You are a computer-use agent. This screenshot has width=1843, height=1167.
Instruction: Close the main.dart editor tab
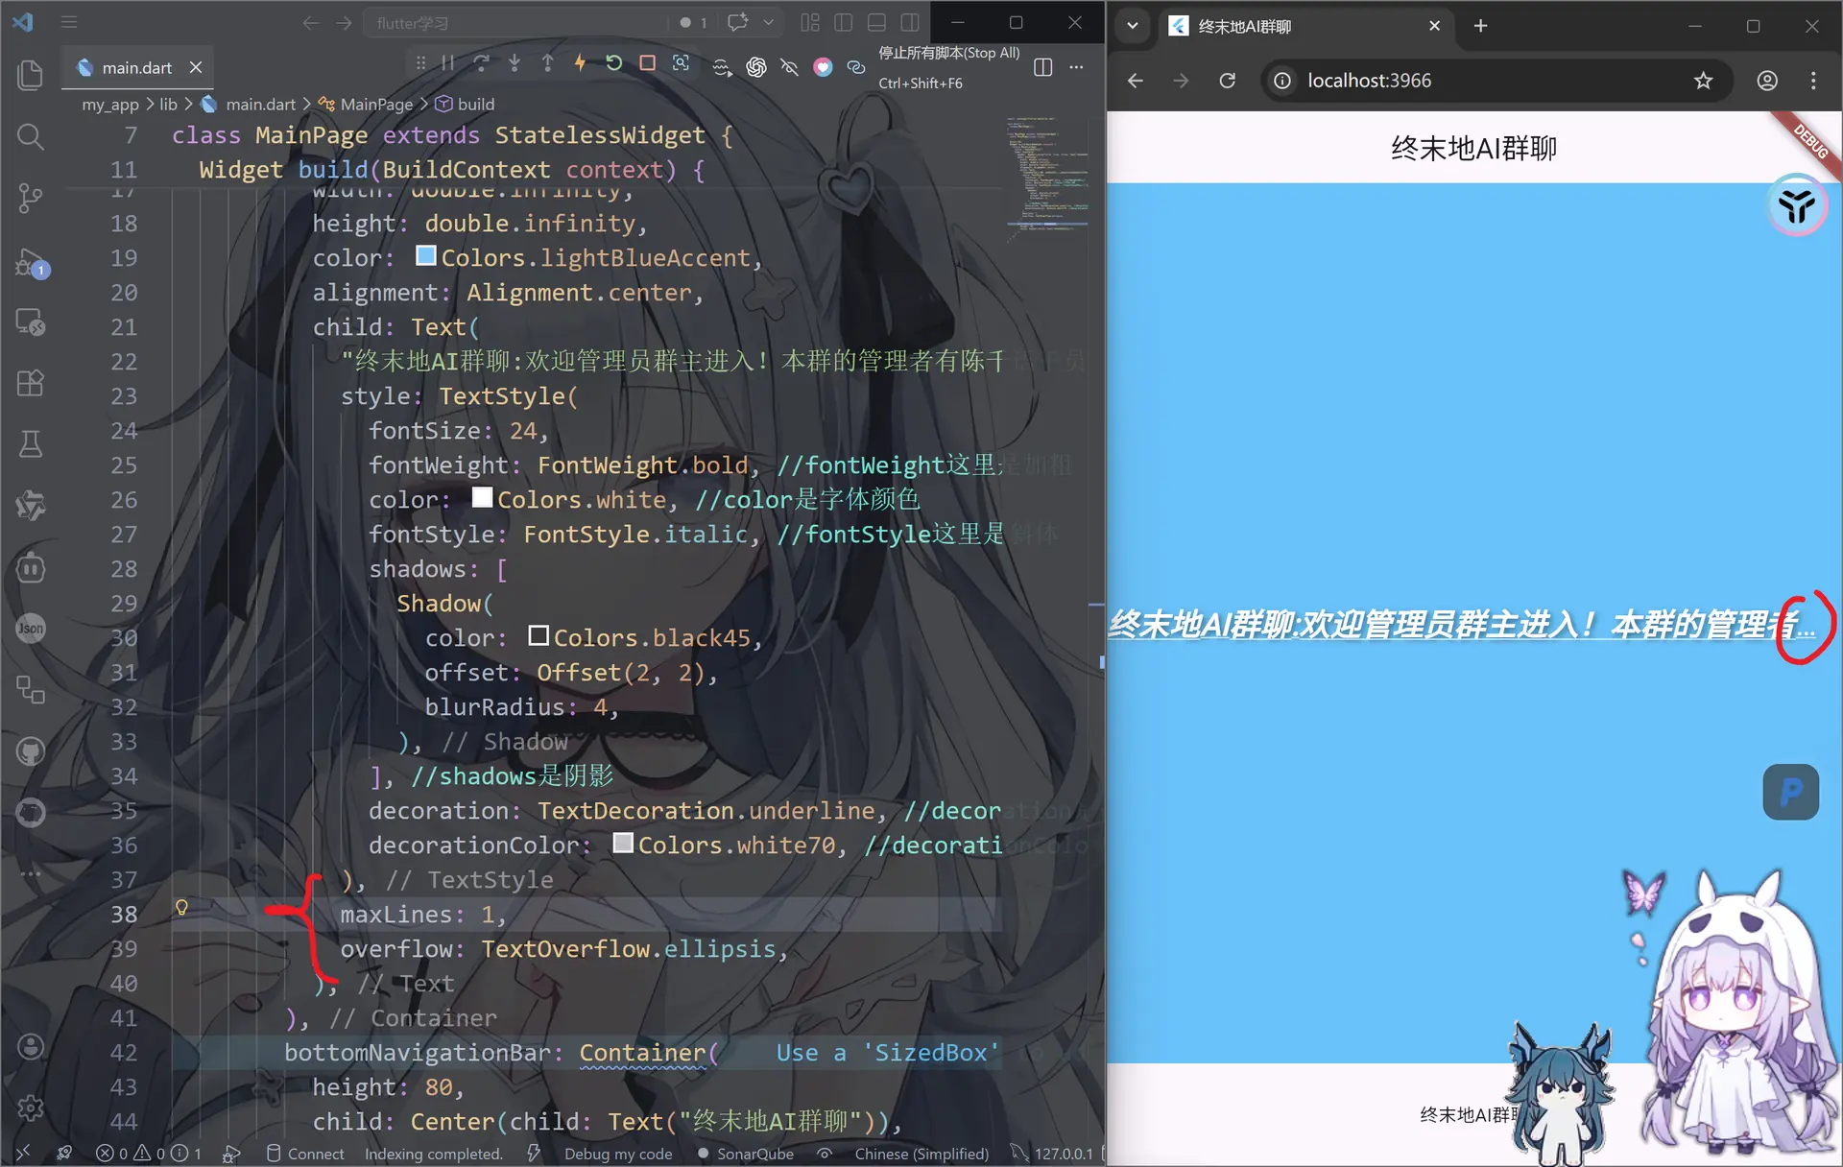(x=196, y=67)
